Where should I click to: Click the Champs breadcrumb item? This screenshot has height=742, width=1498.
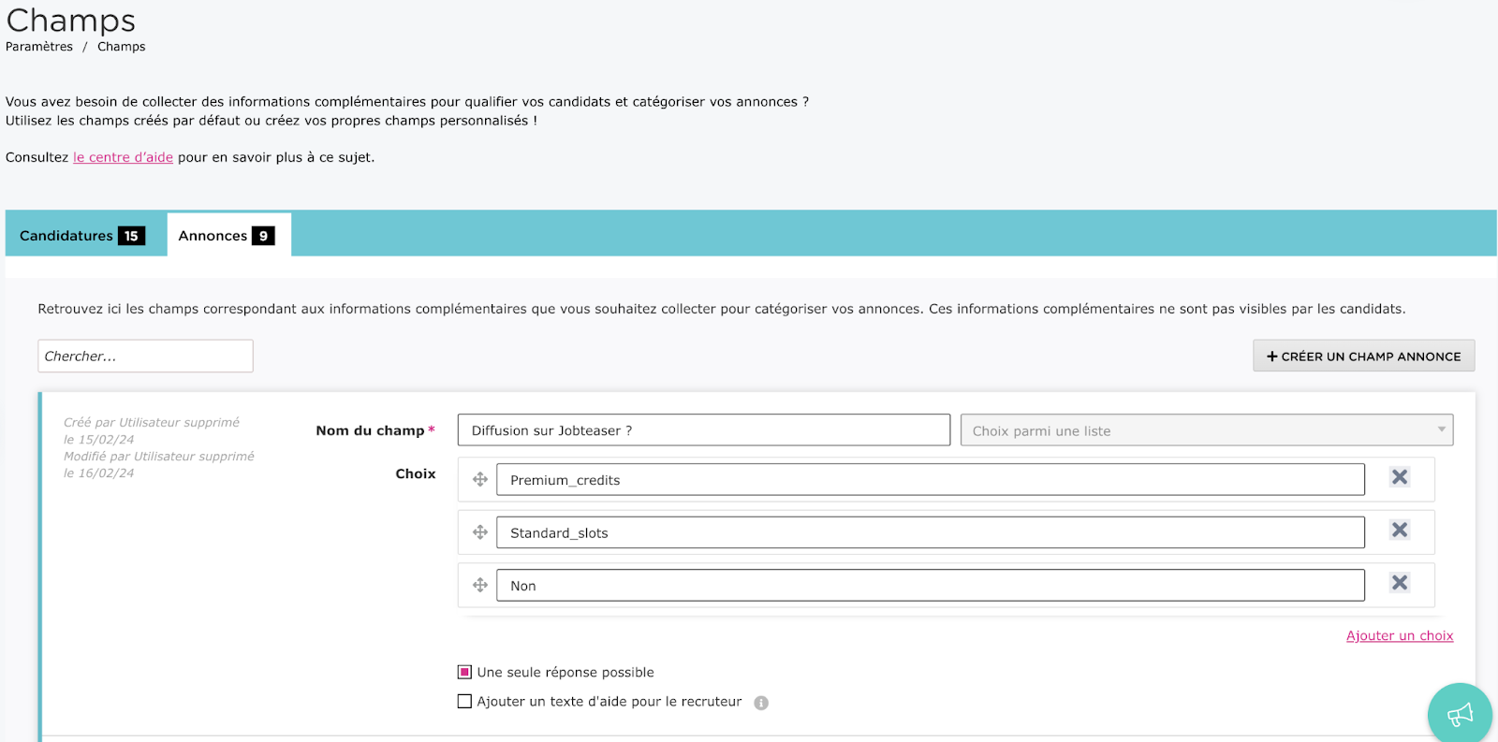tap(122, 47)
